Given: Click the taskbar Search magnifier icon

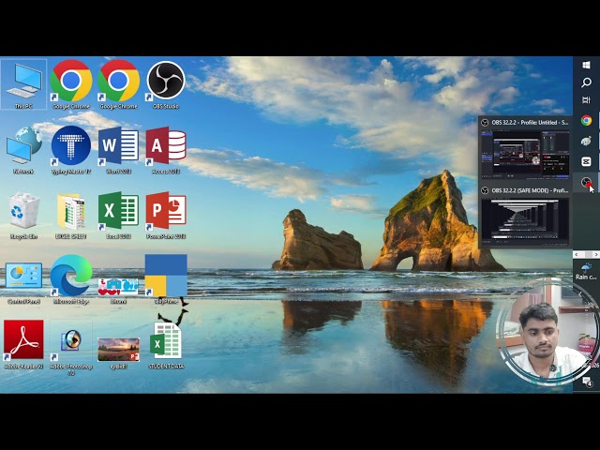Looking at the screenshot, I should click(586, 82).
